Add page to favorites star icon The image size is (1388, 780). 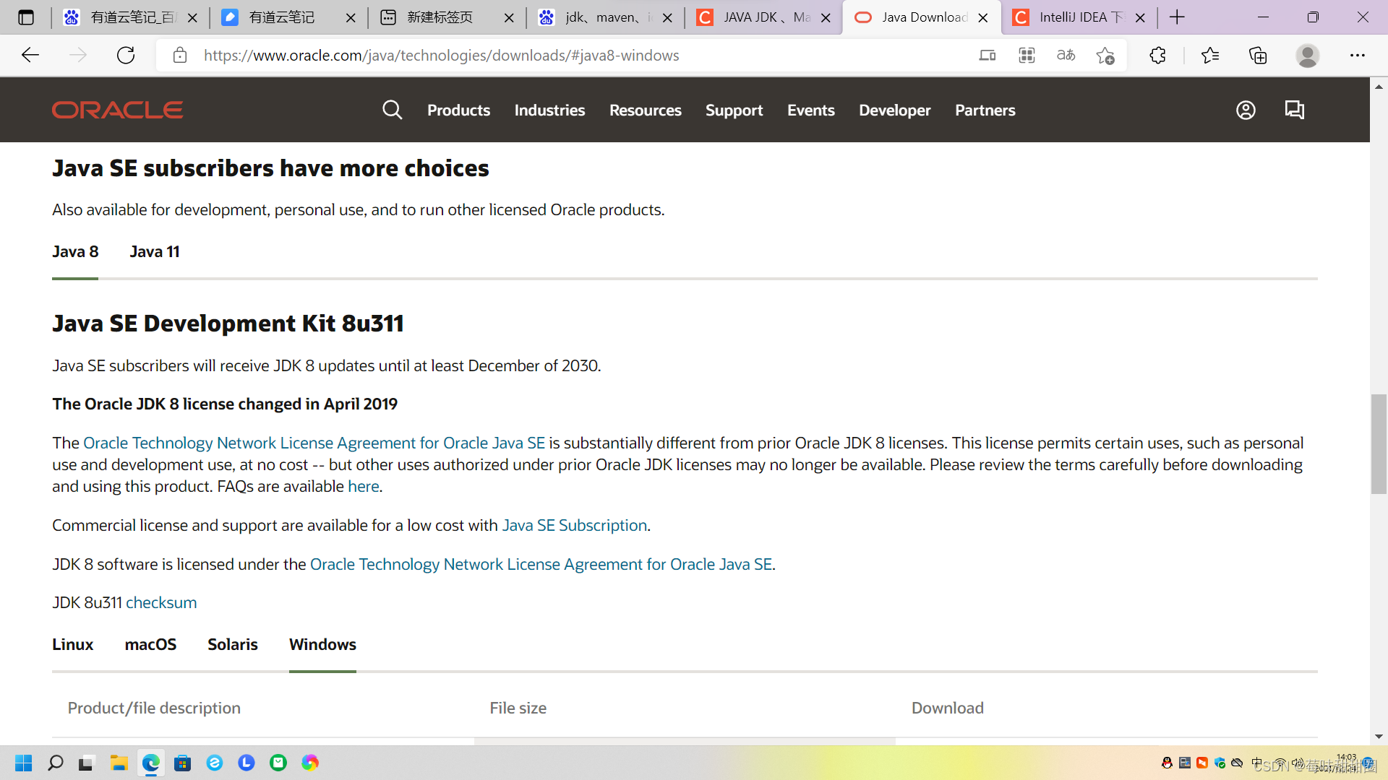pyautogui.click(x=1105, y=56)
